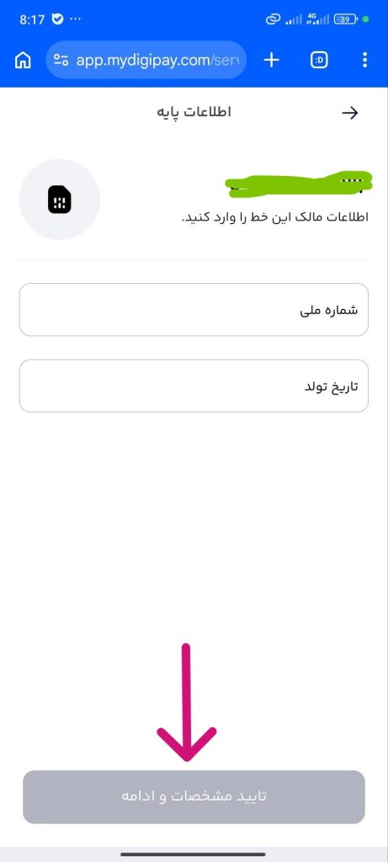
Task: Open the tab switcher button
Action: 319,60
